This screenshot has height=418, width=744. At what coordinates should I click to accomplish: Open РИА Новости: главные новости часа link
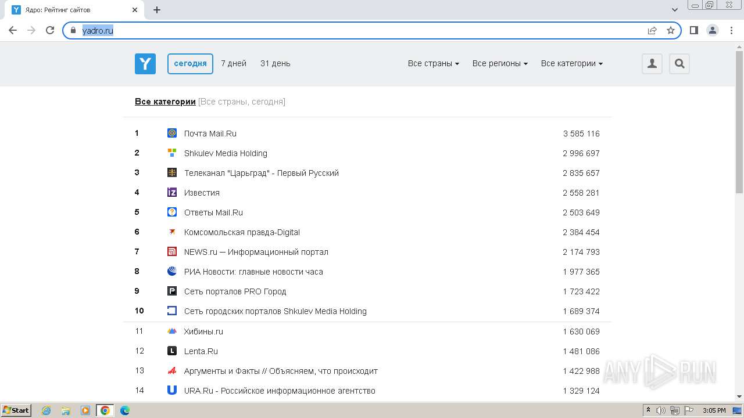coord(253,272)
